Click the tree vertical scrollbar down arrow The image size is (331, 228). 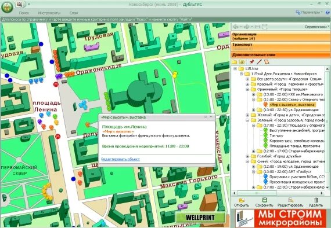[328, 187]
